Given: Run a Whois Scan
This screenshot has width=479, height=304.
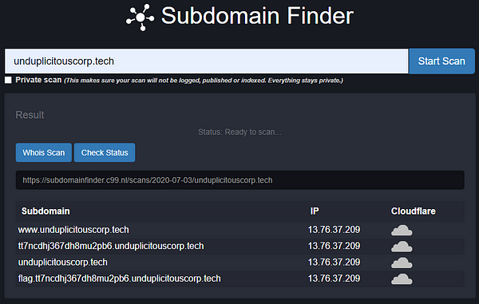Looking at the screenshot, I should tap(44, 152).
